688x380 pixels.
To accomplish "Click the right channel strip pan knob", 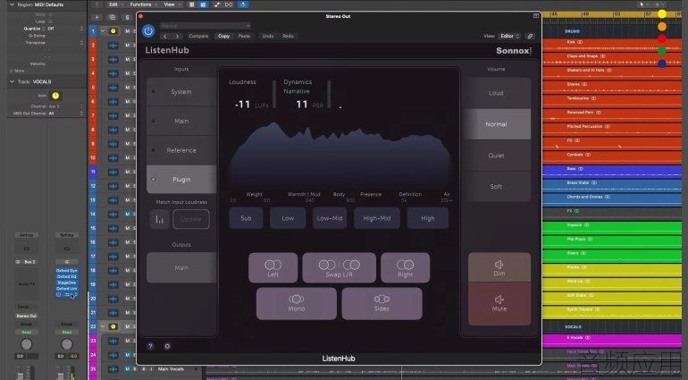I will (x=67, y=344).
